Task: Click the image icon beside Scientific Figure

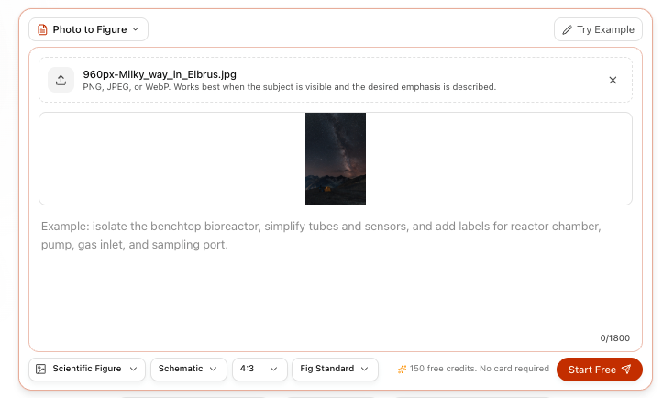Action: coord(41,369)
